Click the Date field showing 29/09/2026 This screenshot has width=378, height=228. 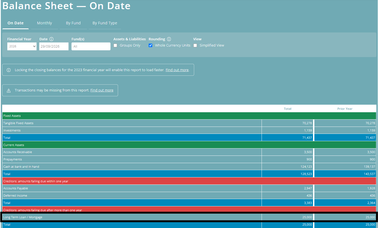[54, 46]
